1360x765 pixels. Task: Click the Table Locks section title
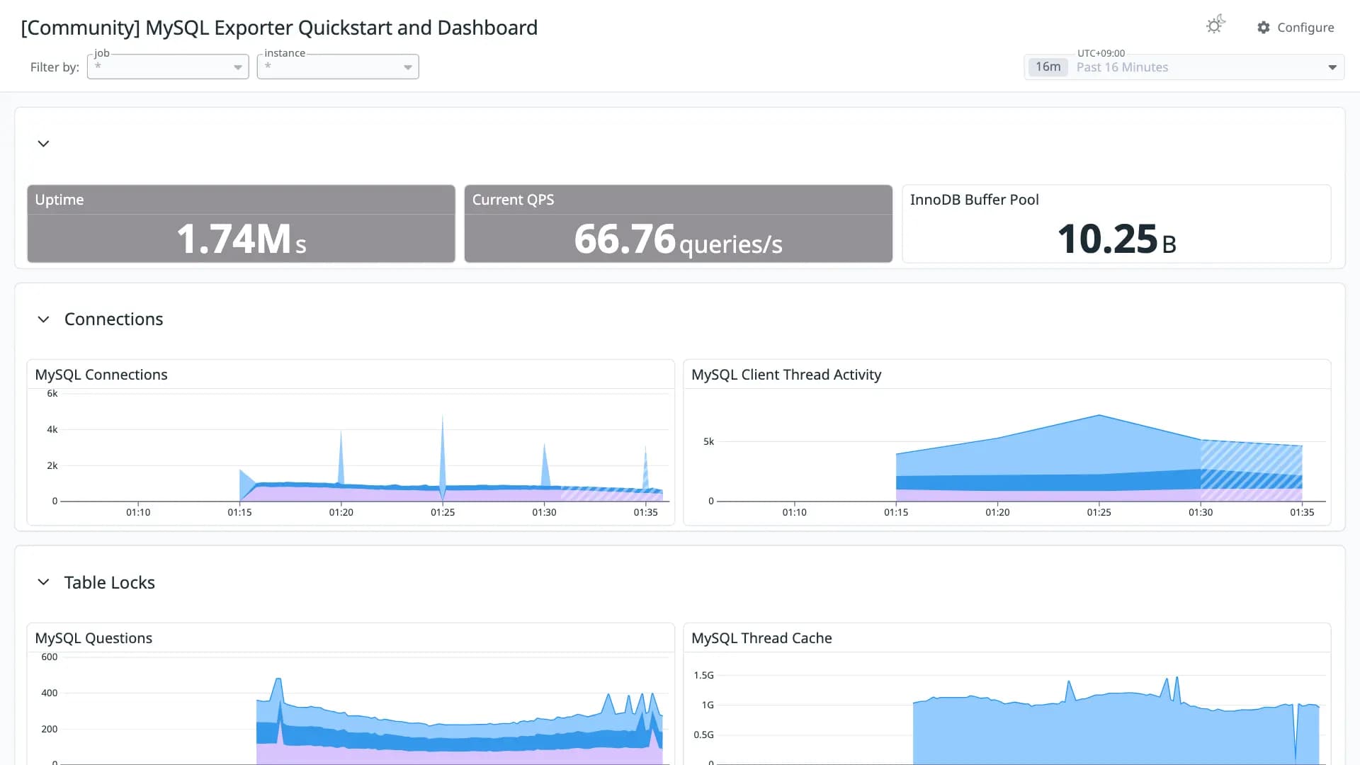(x=109, y=582)
